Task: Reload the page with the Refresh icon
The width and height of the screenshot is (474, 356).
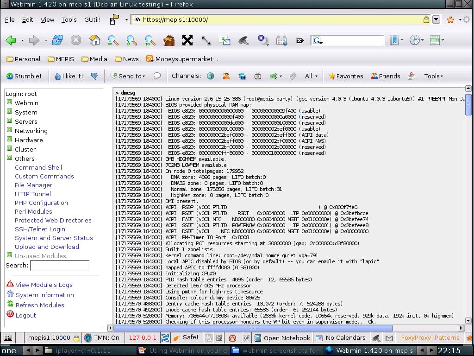Action: tap(57, 40)
